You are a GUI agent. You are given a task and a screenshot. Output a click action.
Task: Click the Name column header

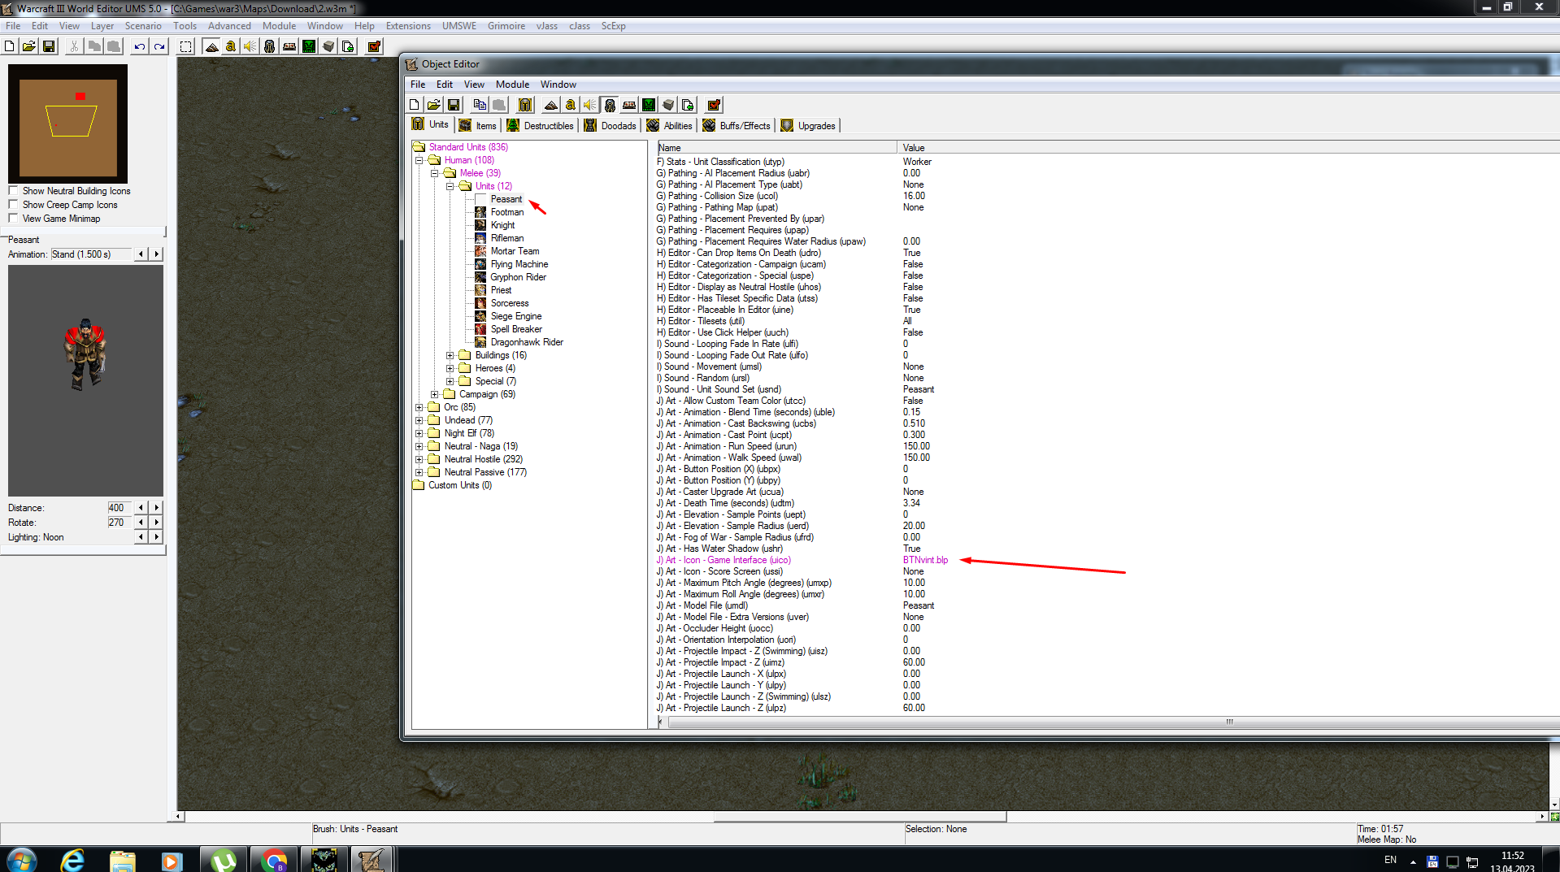click(x=777, y=148)
